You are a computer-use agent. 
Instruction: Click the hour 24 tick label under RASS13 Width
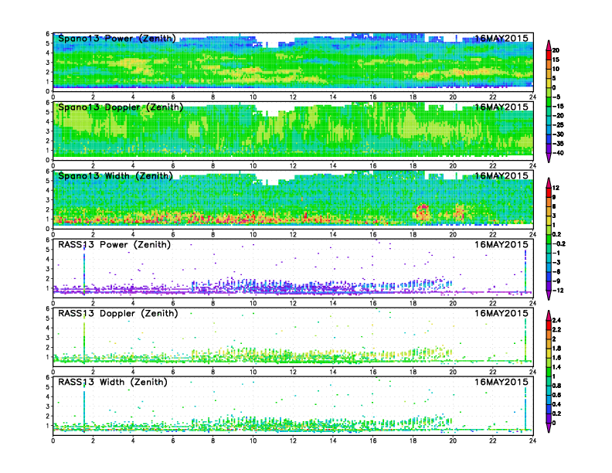point(532,441)
